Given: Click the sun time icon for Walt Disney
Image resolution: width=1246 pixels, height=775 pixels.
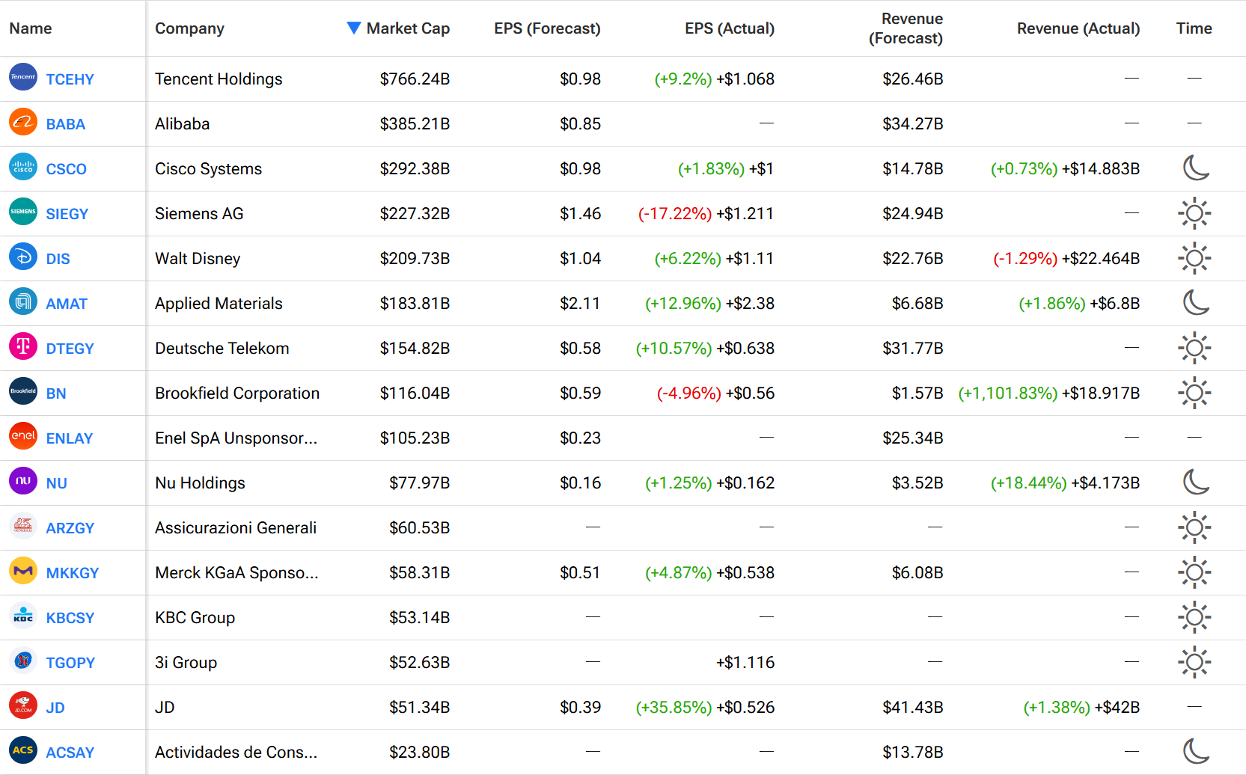Looking at the screenshot, I should [1194, 258].
